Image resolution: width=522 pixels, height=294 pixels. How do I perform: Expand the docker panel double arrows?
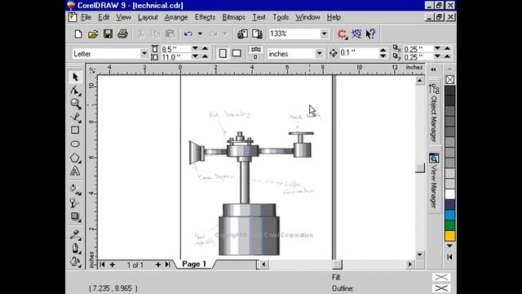click(433, 69)
